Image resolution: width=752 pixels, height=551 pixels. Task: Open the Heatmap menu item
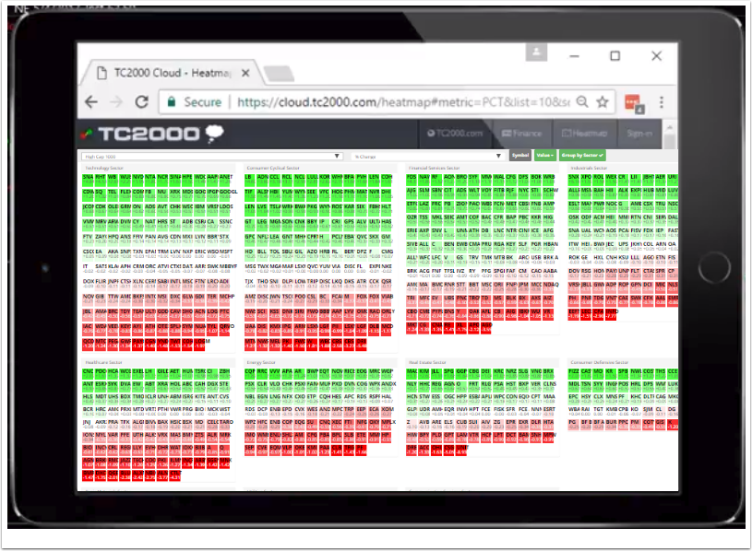point(584,133)
